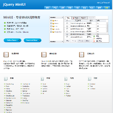
Task: Close Tab3 in the demo preview
Action: 85,18
